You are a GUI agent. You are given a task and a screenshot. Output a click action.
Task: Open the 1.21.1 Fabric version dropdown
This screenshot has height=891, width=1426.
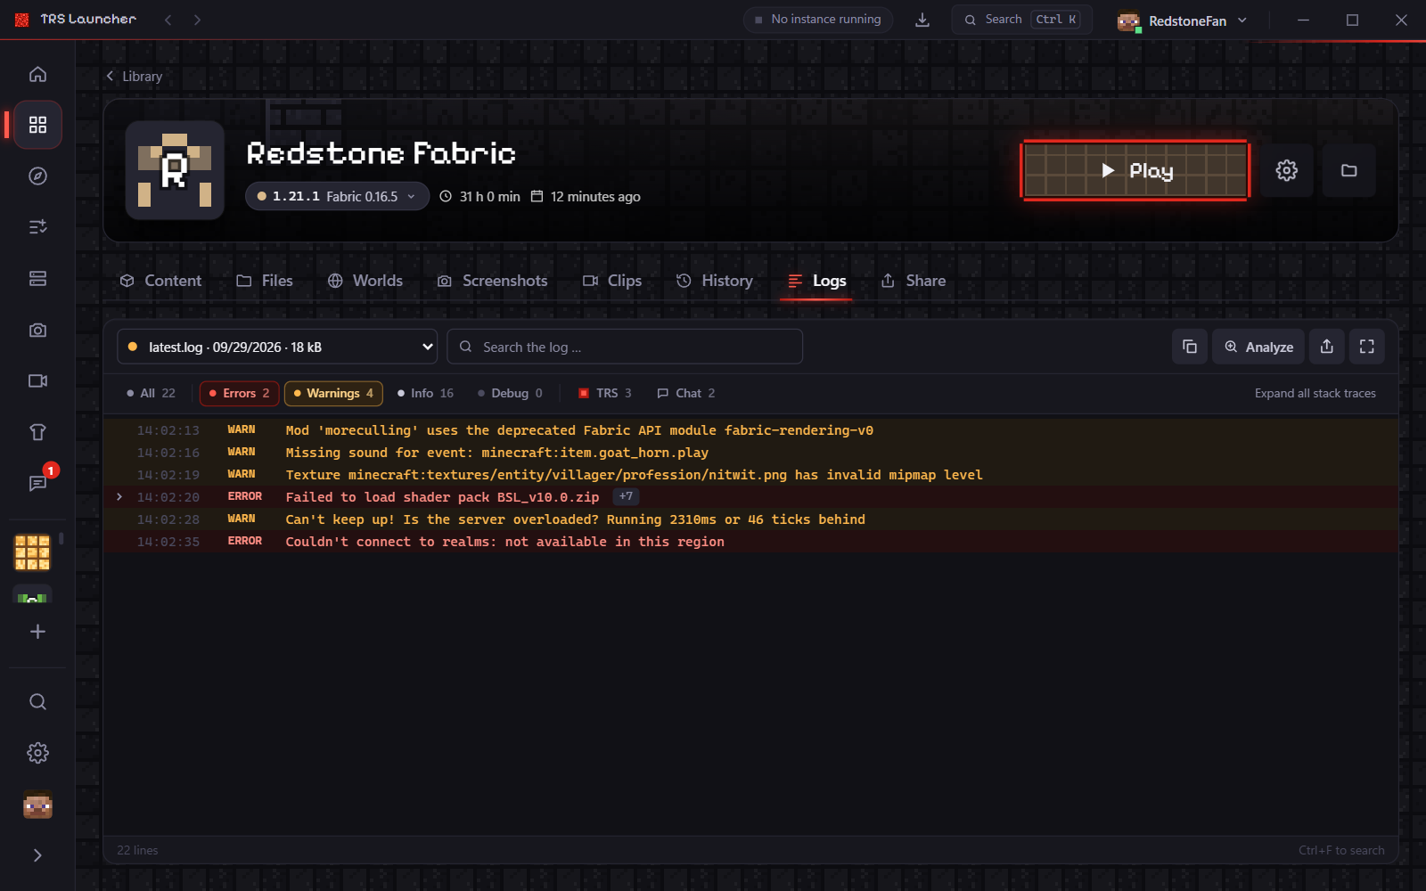click(x=337, y=196)
